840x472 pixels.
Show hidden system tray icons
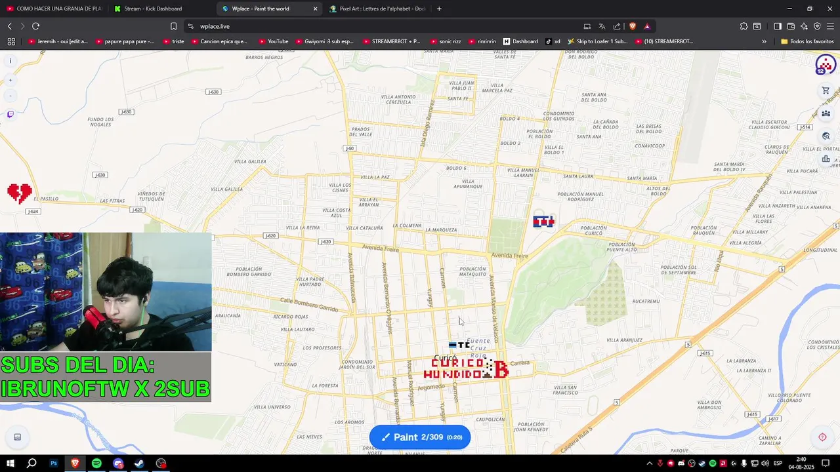(x=649, y=463)
